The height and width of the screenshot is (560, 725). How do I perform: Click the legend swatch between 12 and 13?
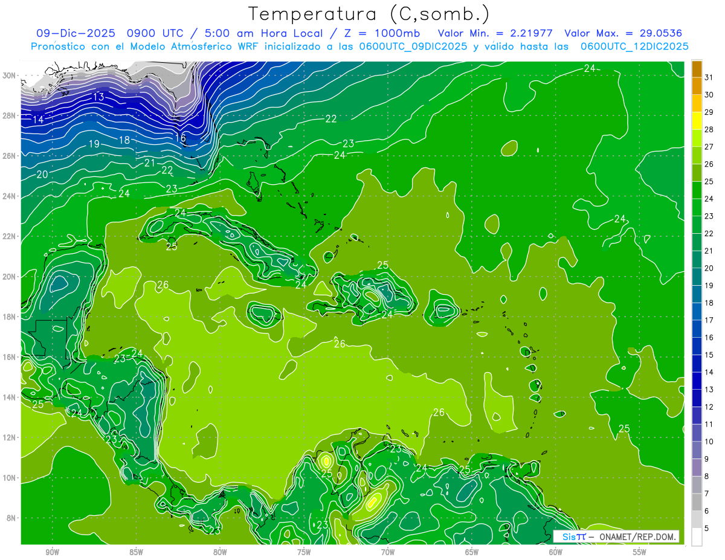(x=697, y=398)
